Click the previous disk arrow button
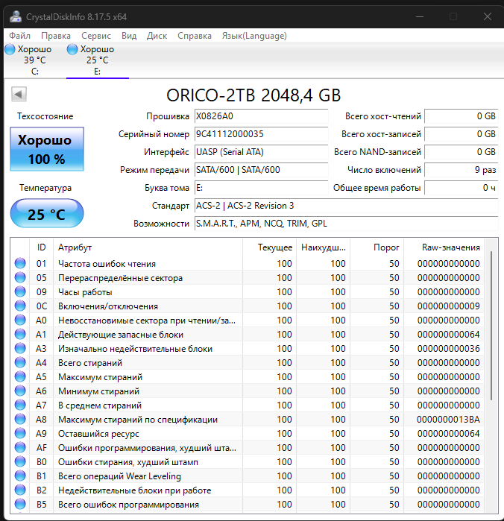Screen dimensions: 504x521 point(19,95)
